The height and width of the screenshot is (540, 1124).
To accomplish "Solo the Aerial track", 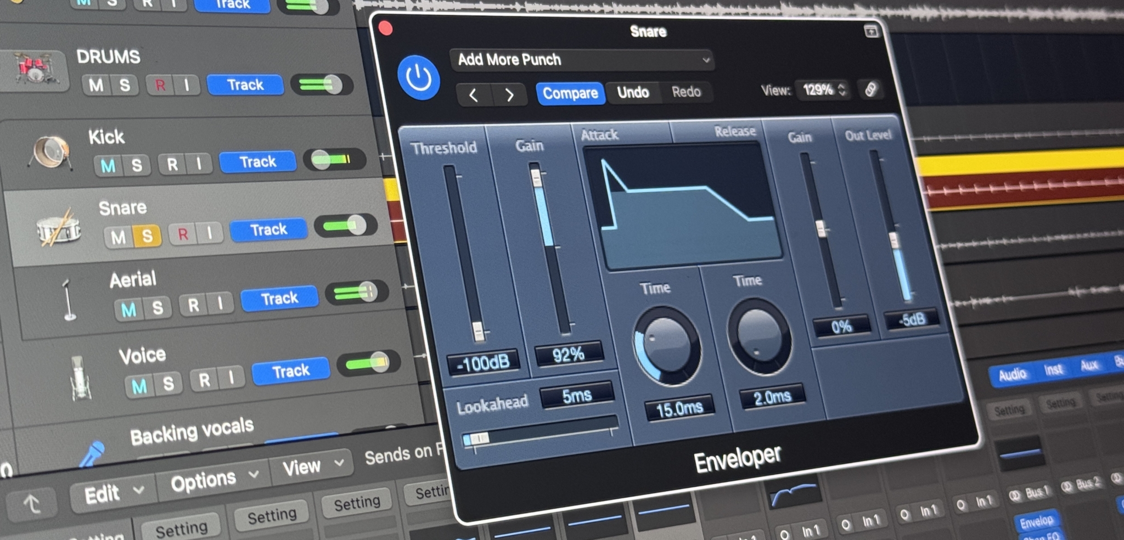I will [x=158, y=308].
